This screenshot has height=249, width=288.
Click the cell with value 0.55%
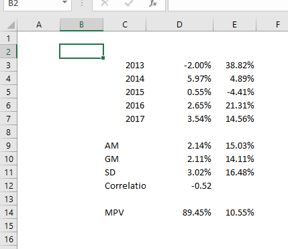point(179,92)
